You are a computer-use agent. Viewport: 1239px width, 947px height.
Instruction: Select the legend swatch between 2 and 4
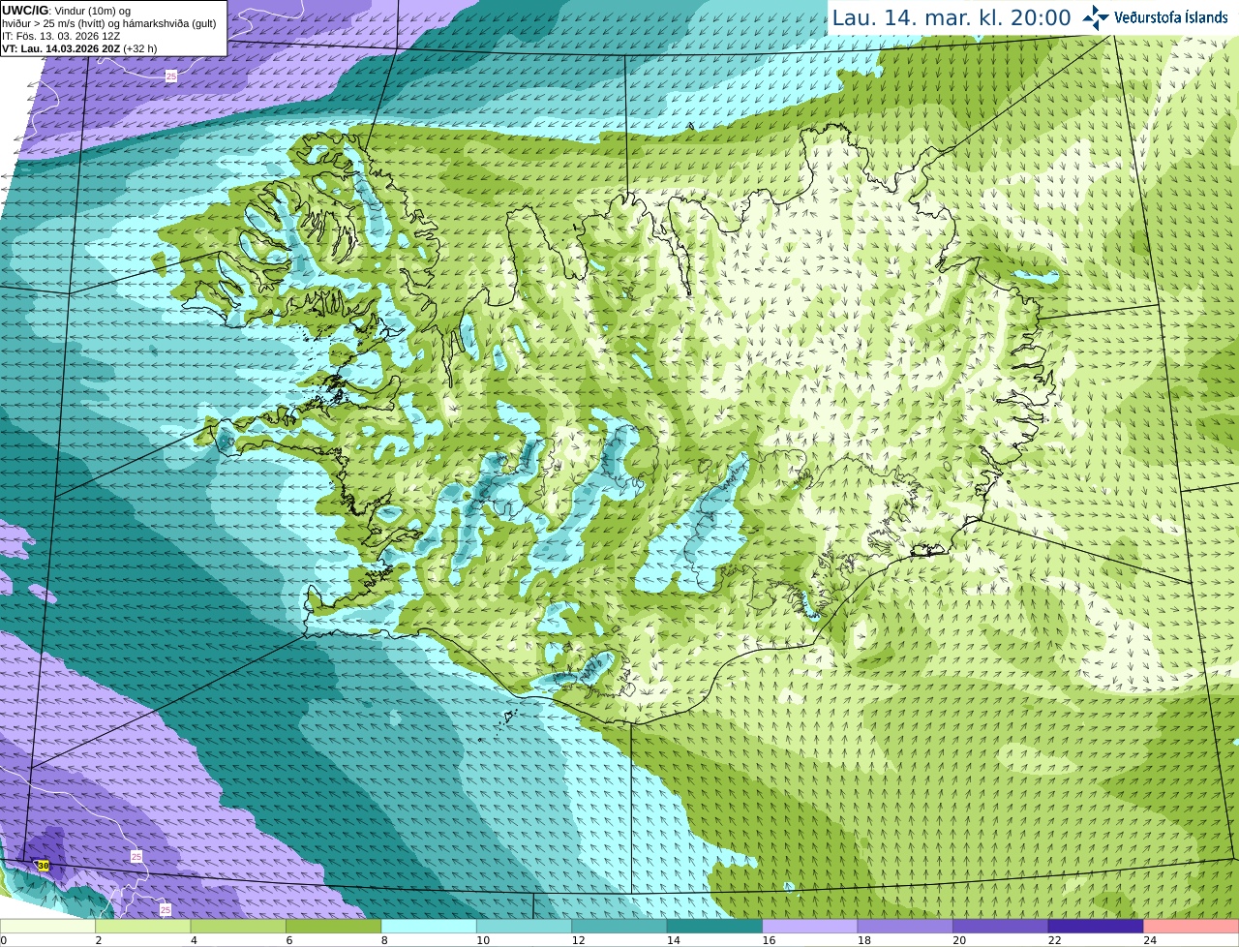(143, 927)
